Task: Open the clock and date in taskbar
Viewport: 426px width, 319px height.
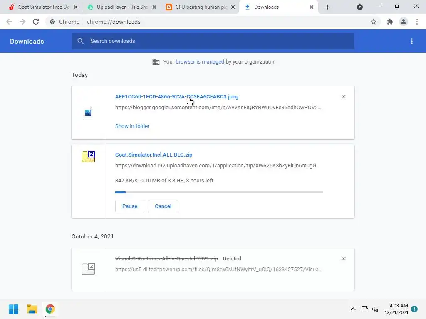Action: pos(396,309)
